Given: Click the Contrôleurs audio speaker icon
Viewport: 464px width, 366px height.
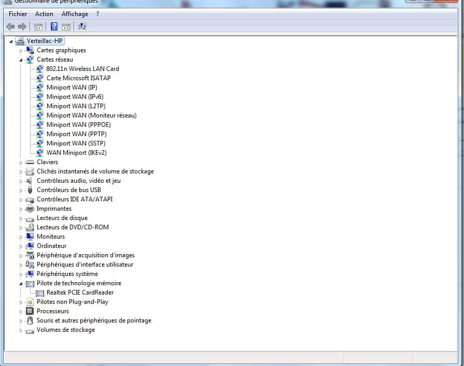Looking at the screenshot, I should click(x=30, y=181).
